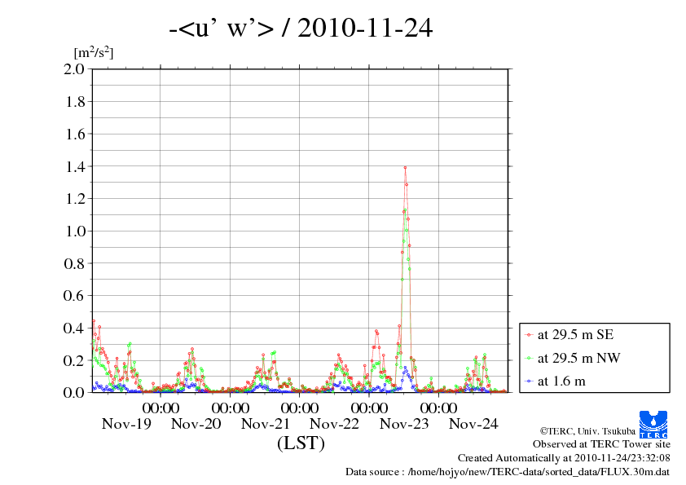Click the Nov-24 date label
The height and width of the screenshot is (485, 686).
click(x=473, y=424)
